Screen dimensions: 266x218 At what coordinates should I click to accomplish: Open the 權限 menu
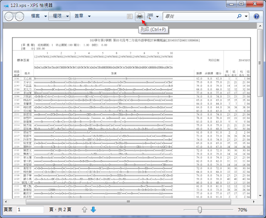point(57,16)
